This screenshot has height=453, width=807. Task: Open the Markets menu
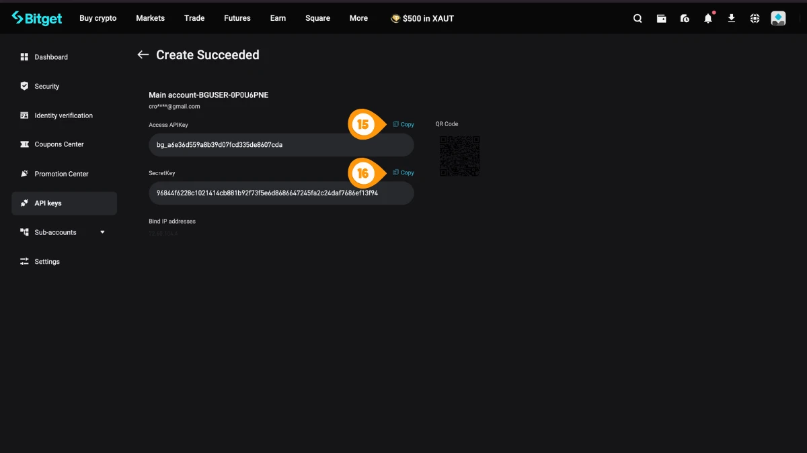150,18
